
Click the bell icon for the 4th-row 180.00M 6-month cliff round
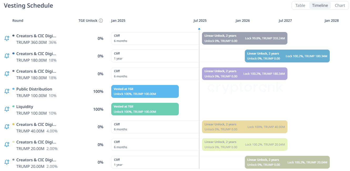click(x=7, y=74)
